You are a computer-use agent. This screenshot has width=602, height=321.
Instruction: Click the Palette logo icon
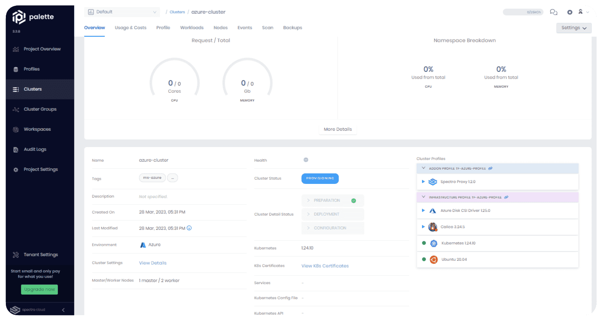19,17
